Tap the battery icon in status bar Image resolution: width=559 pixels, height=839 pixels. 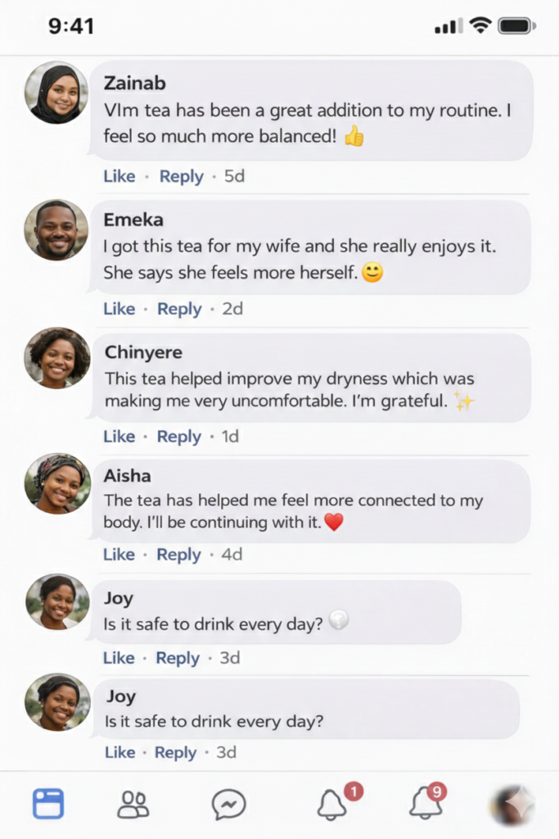pos(516,25)
